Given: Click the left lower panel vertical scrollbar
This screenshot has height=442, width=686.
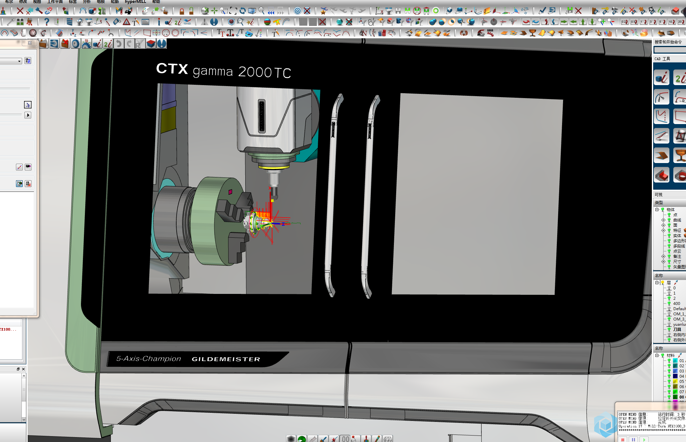Looking at the screenshot, I should tap(24, 398).
